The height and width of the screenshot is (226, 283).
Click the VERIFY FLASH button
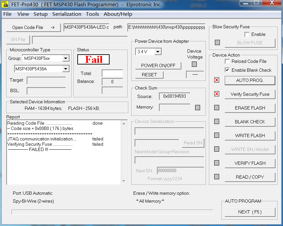(250, 163)
